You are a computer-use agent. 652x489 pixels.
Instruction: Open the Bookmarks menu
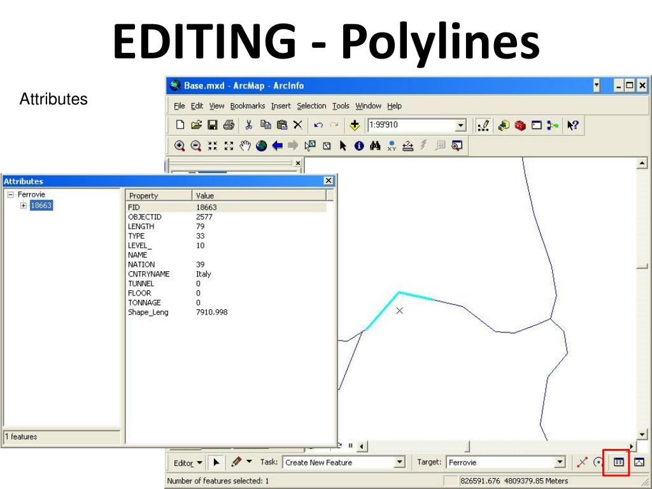click(x=248, y=106)
